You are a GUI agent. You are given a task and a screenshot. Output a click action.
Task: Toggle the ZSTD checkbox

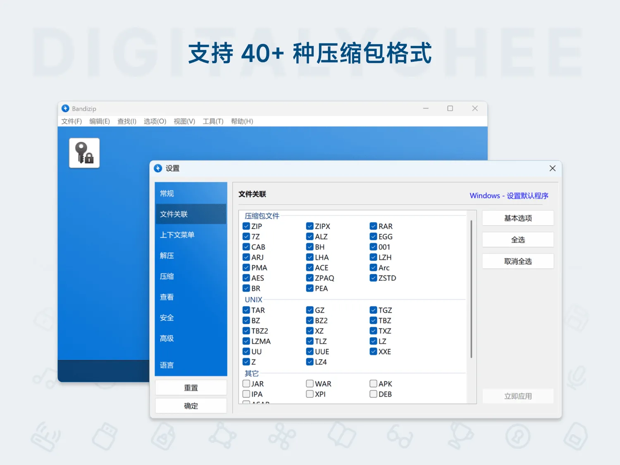click(373, 278)
